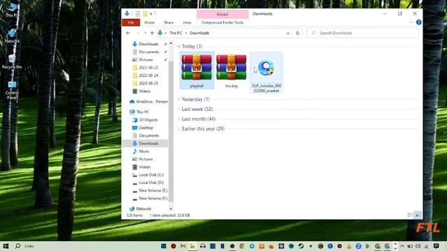447x251 pixels.
Task: Click the volume icon in system tray
Action: pos(418,246)
